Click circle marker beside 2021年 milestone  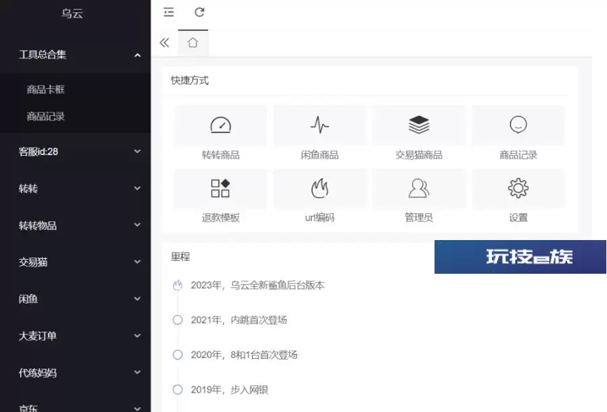point(178,320)
